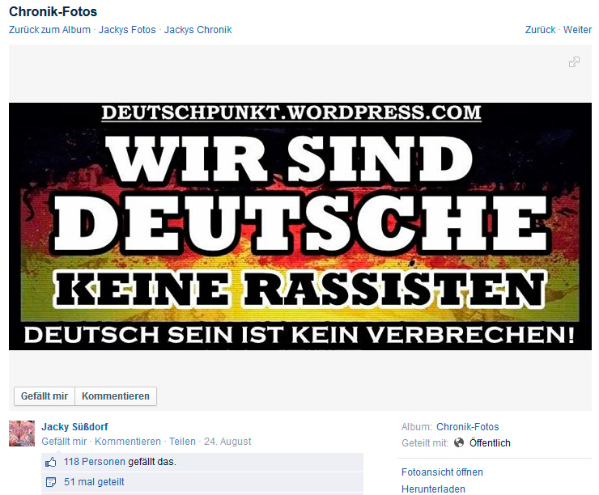The image size is (599, 495).
Task: Click '51 mal geteilt' shares link
Action: click(x=94, y=482)
